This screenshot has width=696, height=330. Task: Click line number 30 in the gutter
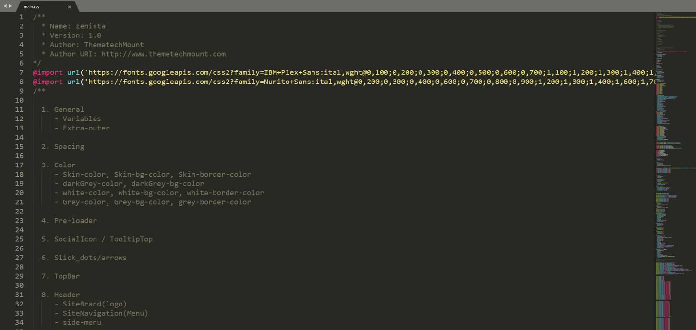pos(19,285)
